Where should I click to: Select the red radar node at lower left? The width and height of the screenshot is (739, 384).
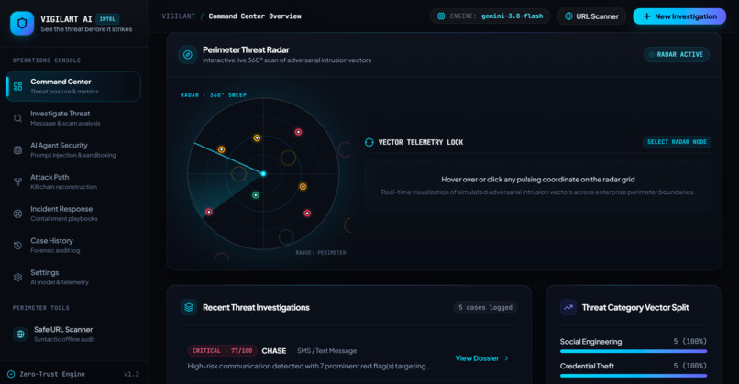(209, 212)
